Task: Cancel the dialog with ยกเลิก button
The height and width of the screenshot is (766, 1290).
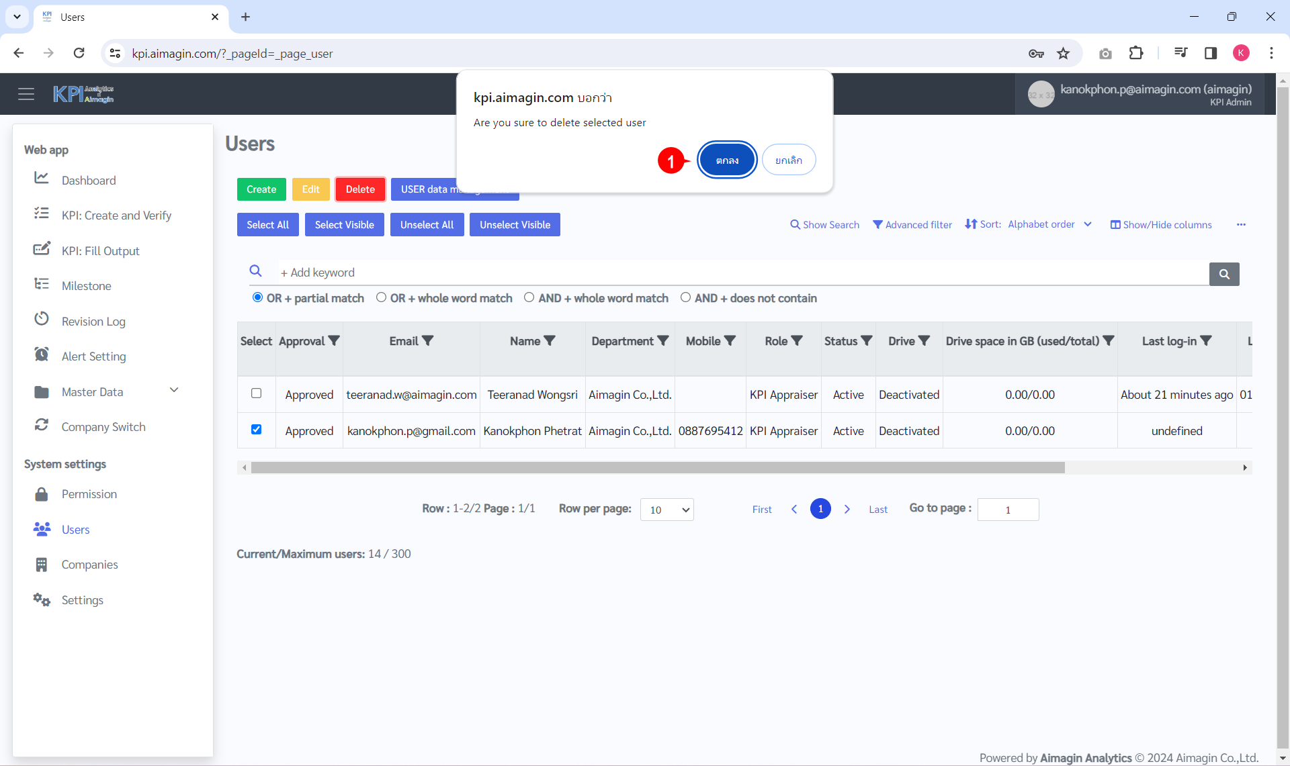Action: click(x=789, y=160)
